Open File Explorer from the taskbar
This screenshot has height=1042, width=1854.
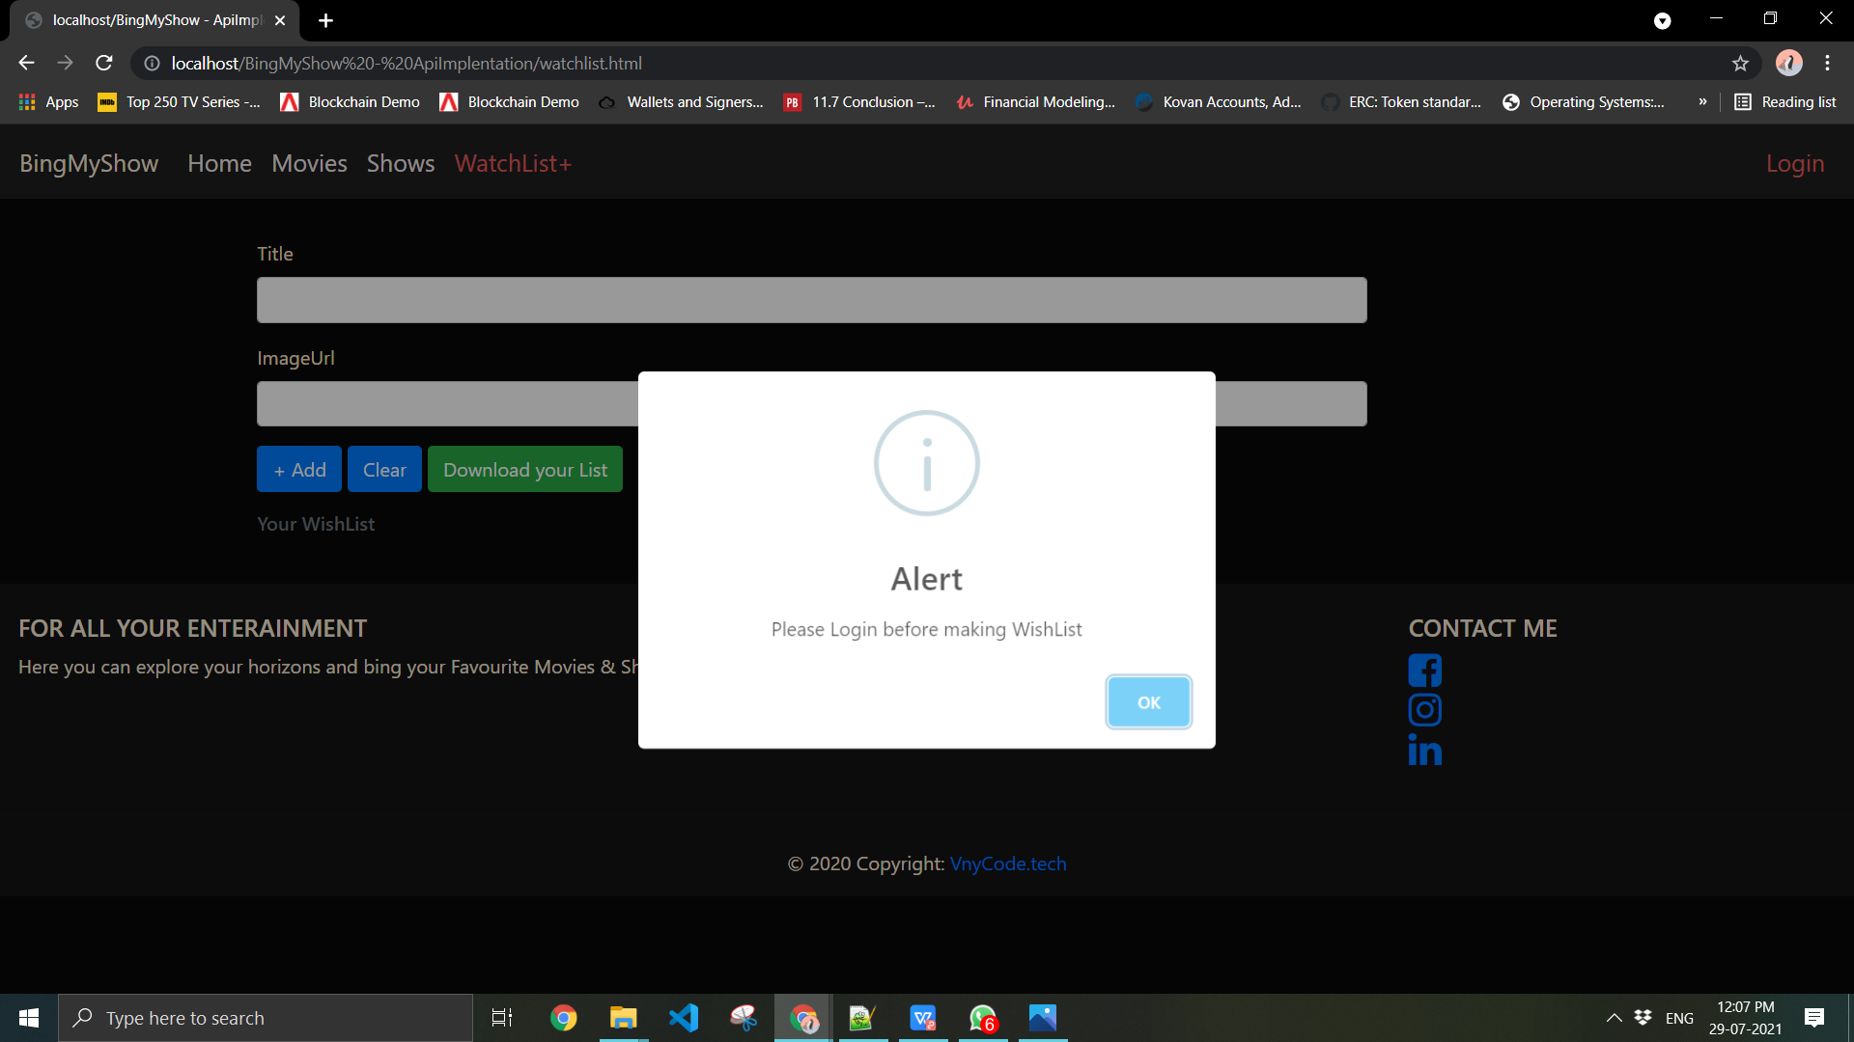(x=624, y=1017)
